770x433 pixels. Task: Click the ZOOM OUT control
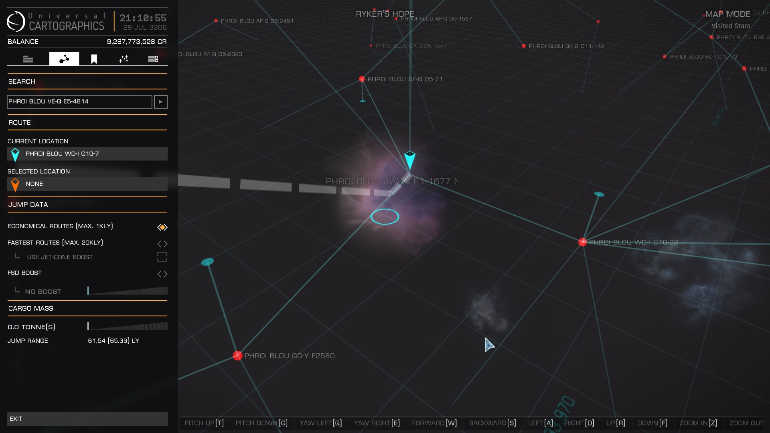point(746,423)
